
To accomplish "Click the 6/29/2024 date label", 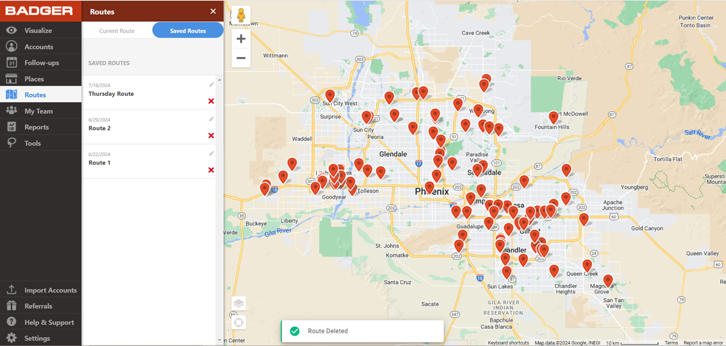I will tap(99, 120).
